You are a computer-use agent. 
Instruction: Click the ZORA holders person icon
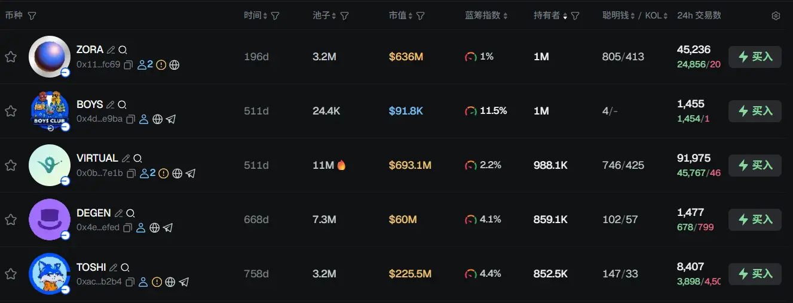tap(143, 65)
